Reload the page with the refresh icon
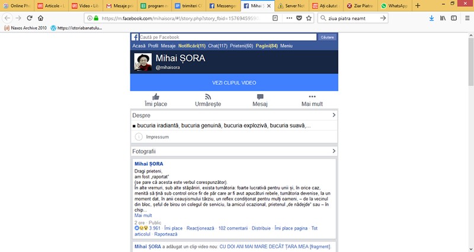This screenshot has height=252, width=474. point(29,18)
